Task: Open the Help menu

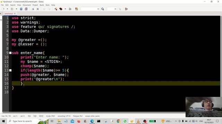Action: point(53,5)
